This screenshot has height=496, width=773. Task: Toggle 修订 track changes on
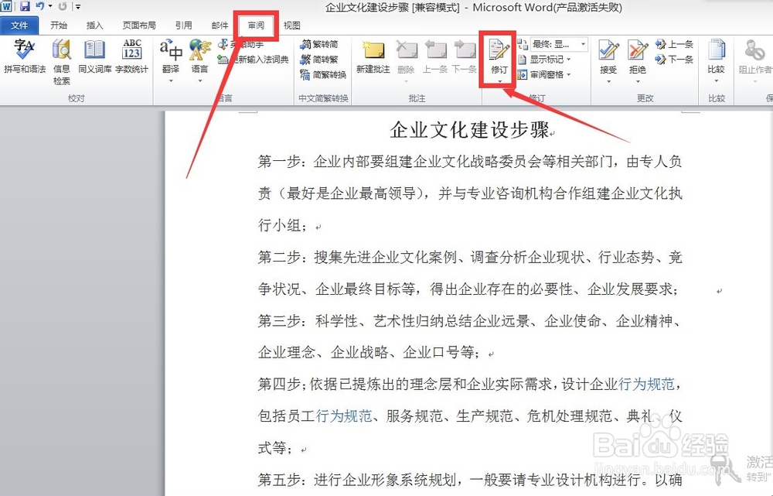point(499,53)
